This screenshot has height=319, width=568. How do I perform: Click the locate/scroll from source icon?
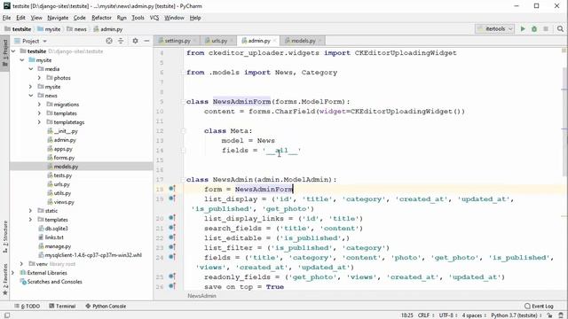pos(109,41)
